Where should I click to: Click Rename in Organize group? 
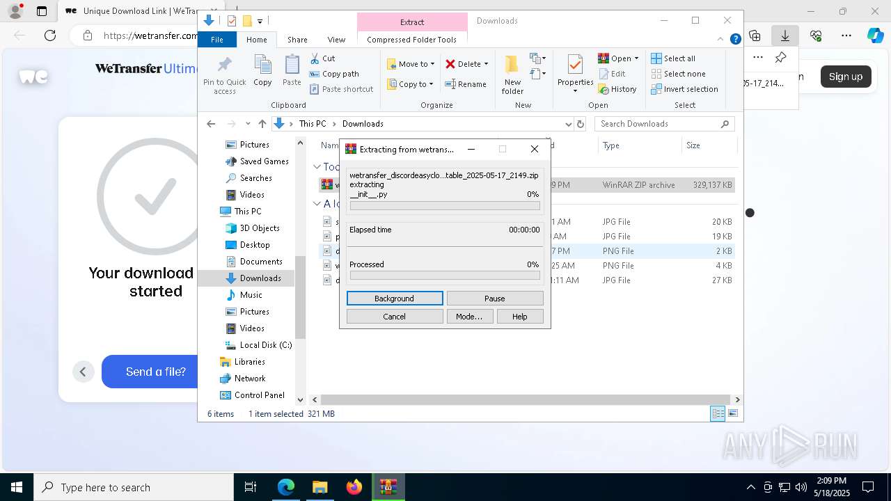coord(466,84)
